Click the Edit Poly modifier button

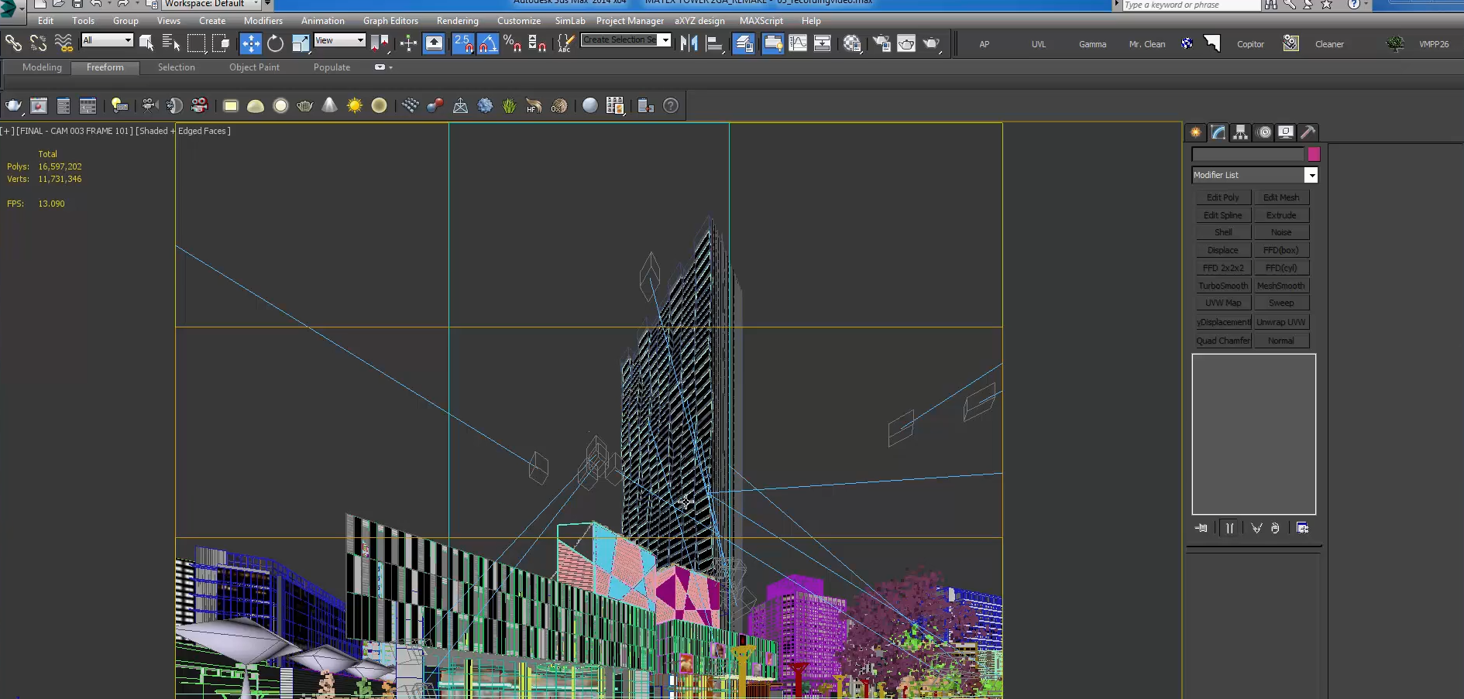point(1222,197)
